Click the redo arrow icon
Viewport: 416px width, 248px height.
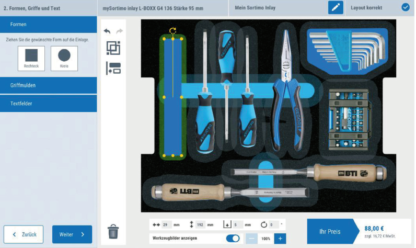pyautogui.click(x=120, y=31)
